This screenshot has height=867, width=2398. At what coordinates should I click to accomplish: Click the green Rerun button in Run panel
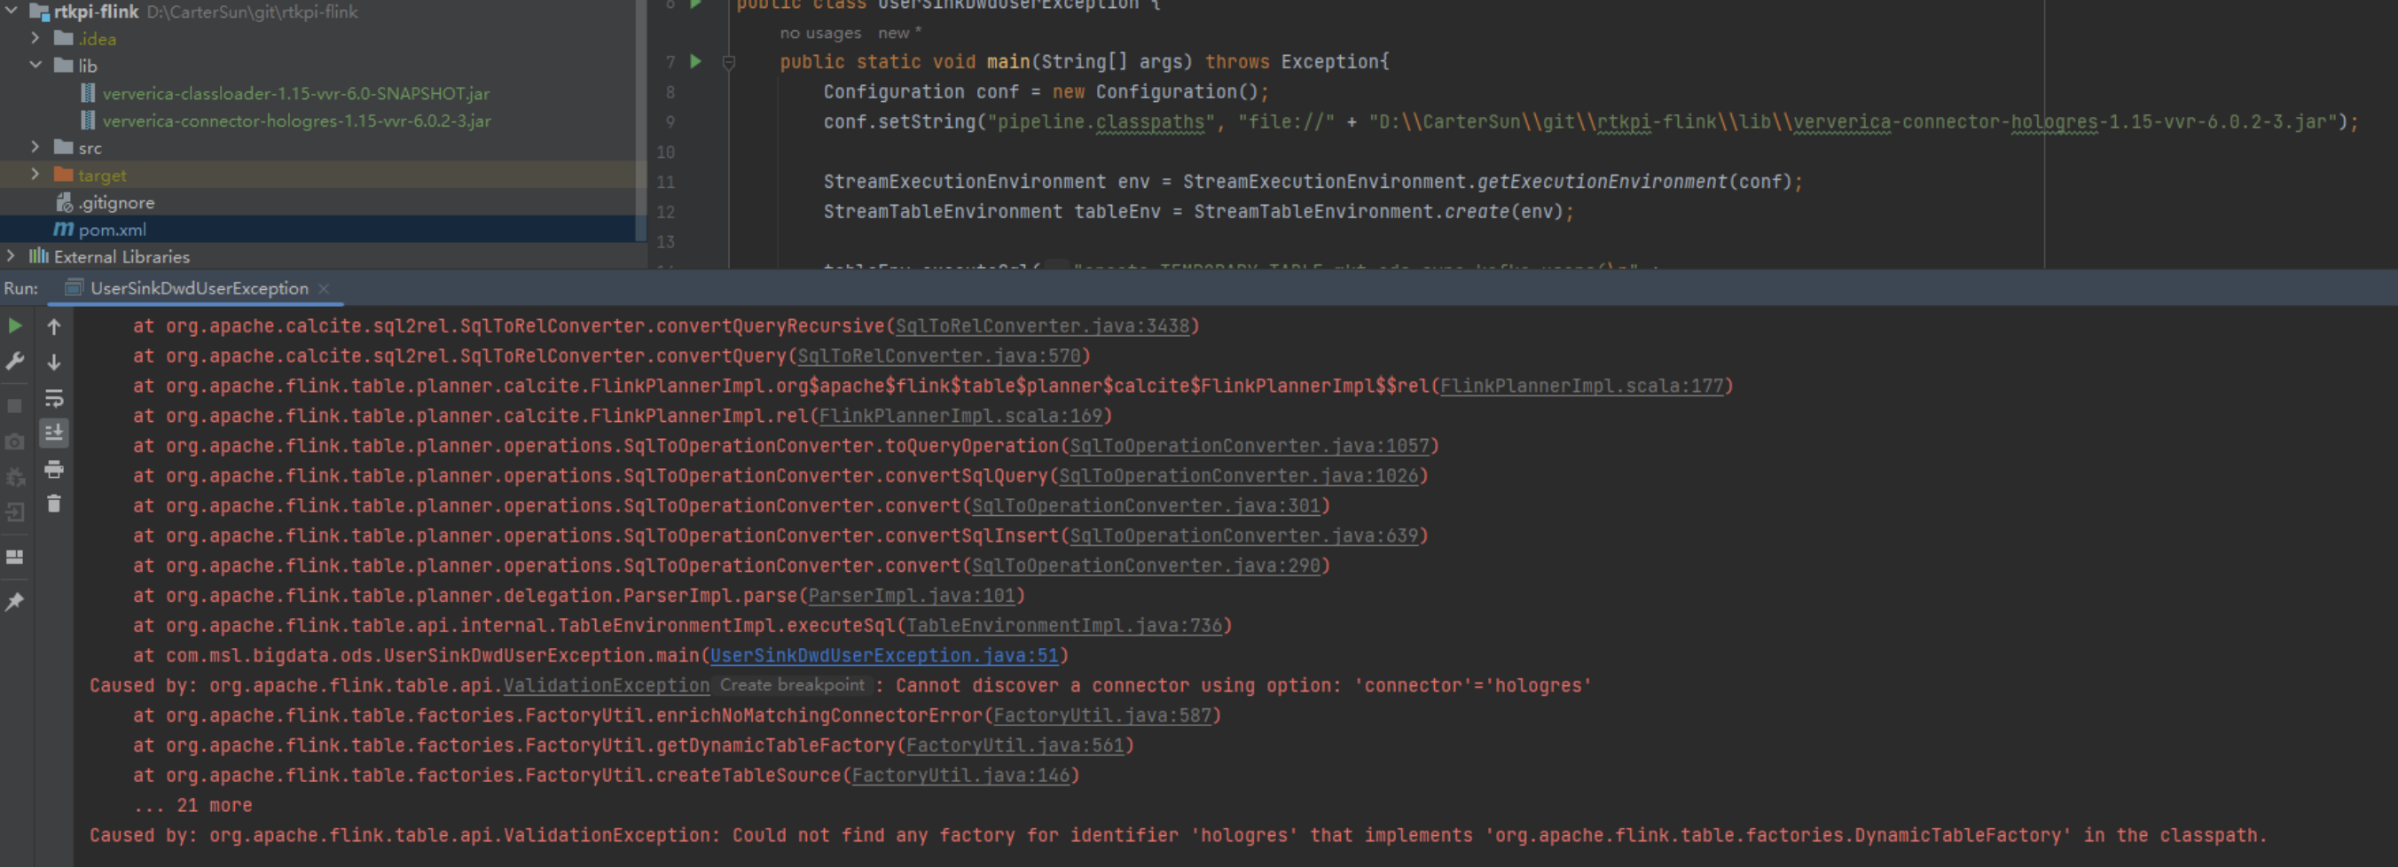coord(15,325)
